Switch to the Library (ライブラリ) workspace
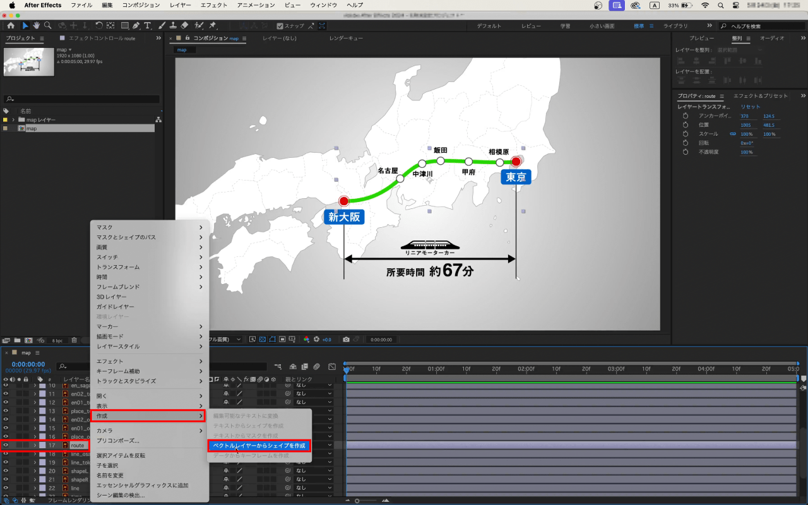Viewport: 808px width, 505px height. (x=675, y=26)
